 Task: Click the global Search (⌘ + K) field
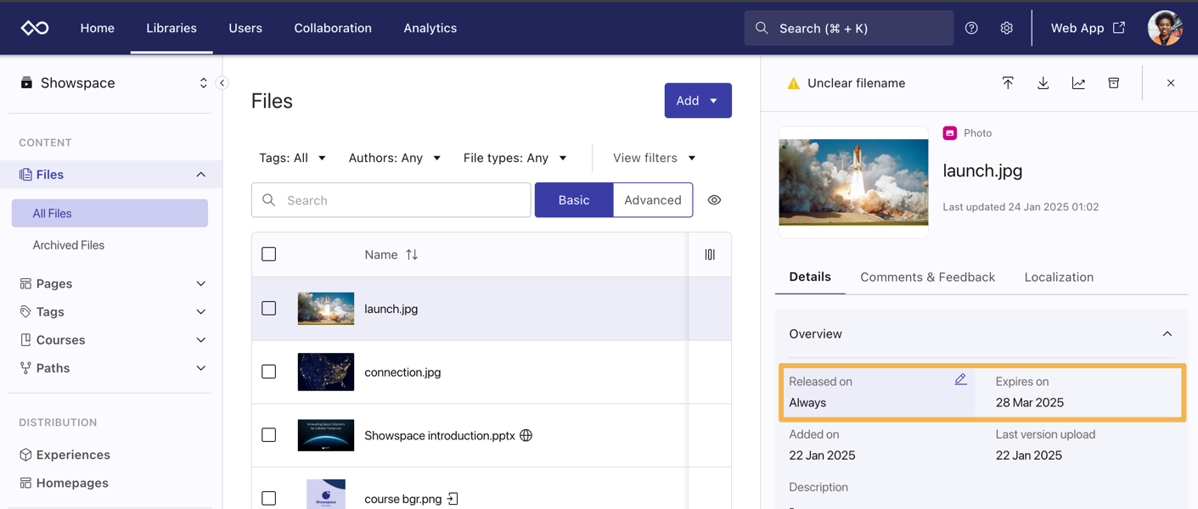[849, 28]
